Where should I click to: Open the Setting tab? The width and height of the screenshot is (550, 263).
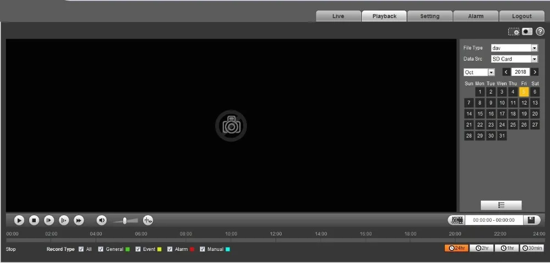tap(430, 16)
